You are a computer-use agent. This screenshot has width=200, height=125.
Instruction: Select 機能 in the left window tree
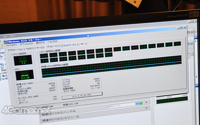[x=3, y=70]
